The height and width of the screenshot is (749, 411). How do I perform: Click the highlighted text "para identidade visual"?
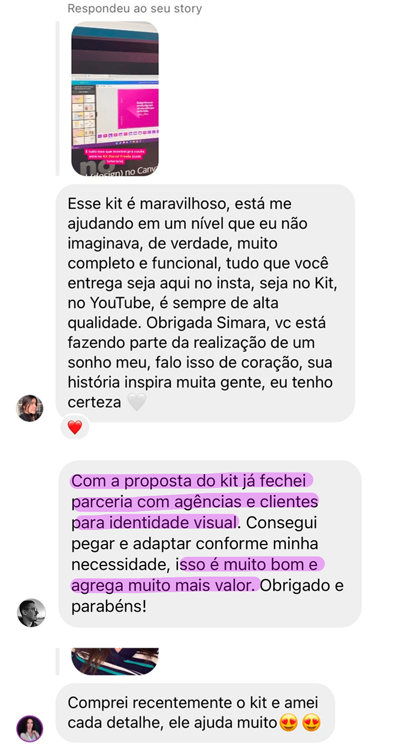(x=155, y=522)
